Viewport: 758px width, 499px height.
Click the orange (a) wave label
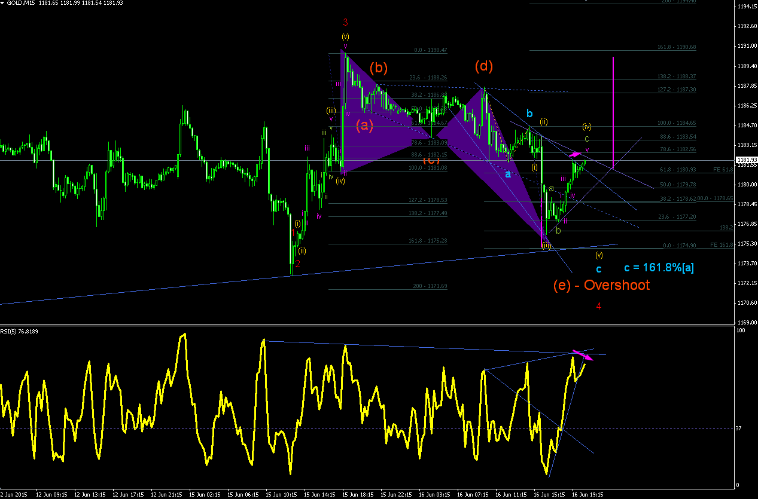tap(365, 125)
